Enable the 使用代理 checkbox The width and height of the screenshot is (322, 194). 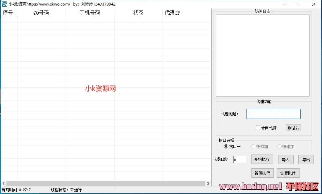coord(258,128)
